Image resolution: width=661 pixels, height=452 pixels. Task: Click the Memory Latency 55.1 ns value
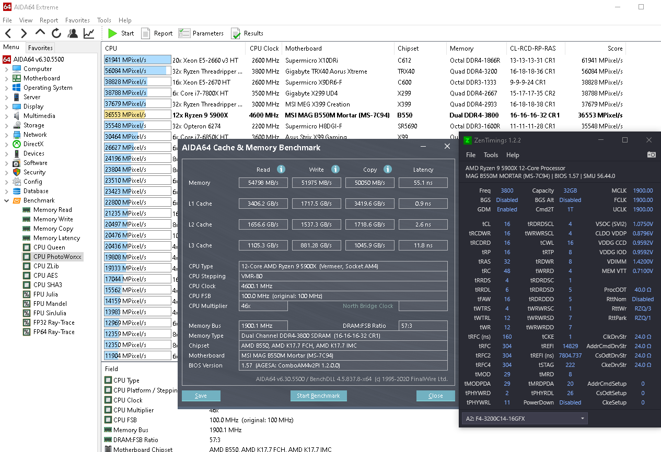423,183
